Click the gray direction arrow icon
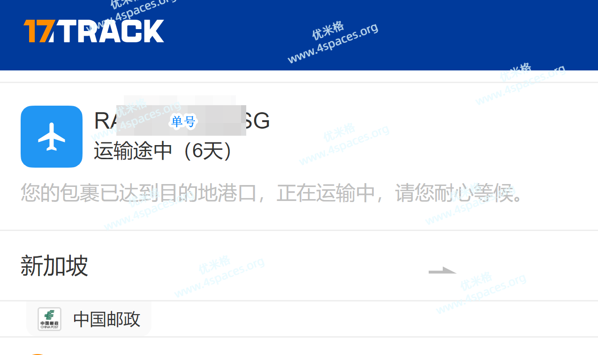Screen dimensions: 598x355 pos(442,270)
